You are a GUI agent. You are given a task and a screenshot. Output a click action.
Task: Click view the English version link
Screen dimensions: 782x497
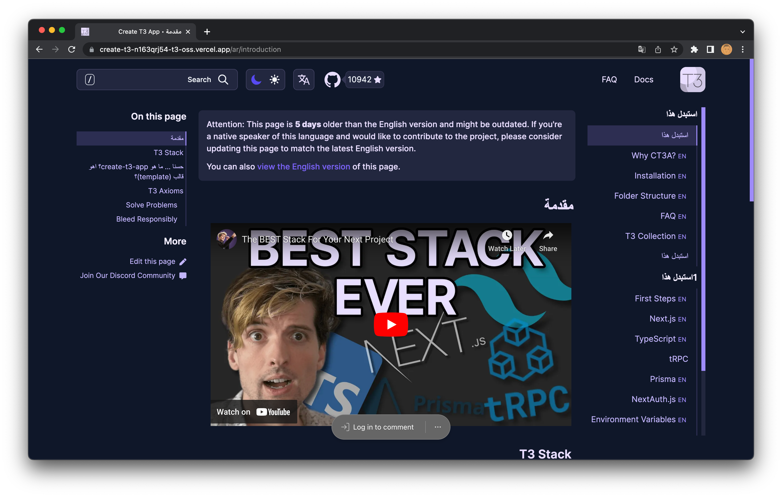point(303,166)
